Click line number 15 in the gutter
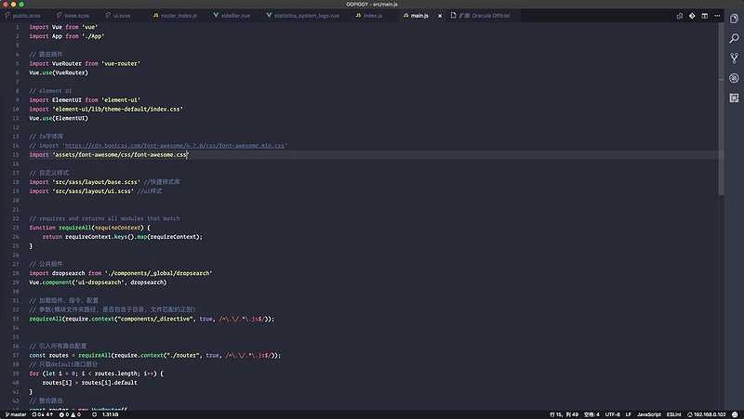The height and width of the screenshot is (419, 744). [x=16, y=154]
